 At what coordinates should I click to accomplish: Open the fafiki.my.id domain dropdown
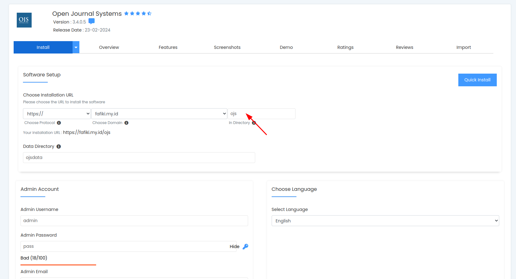pos(159,114)
